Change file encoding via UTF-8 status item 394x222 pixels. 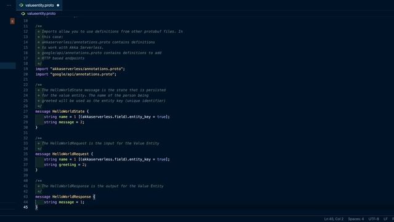(374, 219)
